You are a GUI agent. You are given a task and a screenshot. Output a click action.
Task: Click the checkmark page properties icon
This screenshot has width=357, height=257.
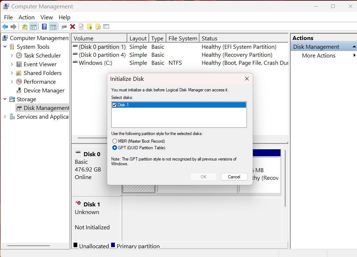coord(81,27)
